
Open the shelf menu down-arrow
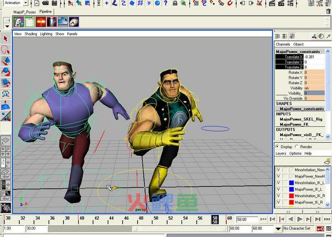coord(7,26)
